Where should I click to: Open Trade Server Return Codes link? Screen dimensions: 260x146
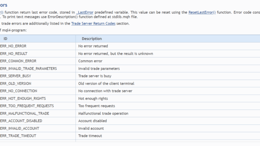(93, 24)
